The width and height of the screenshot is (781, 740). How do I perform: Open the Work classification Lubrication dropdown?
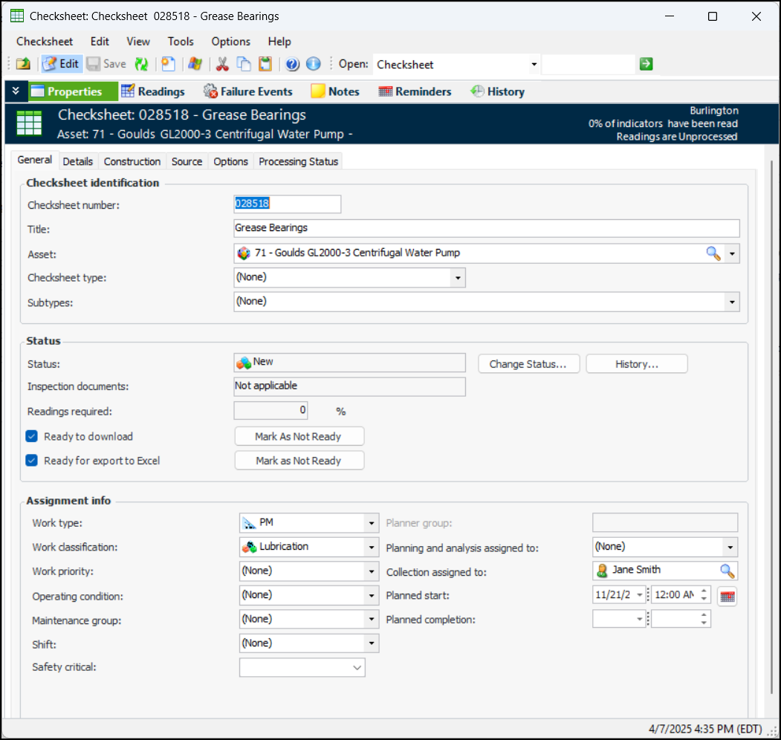click(x=372, y=548)
